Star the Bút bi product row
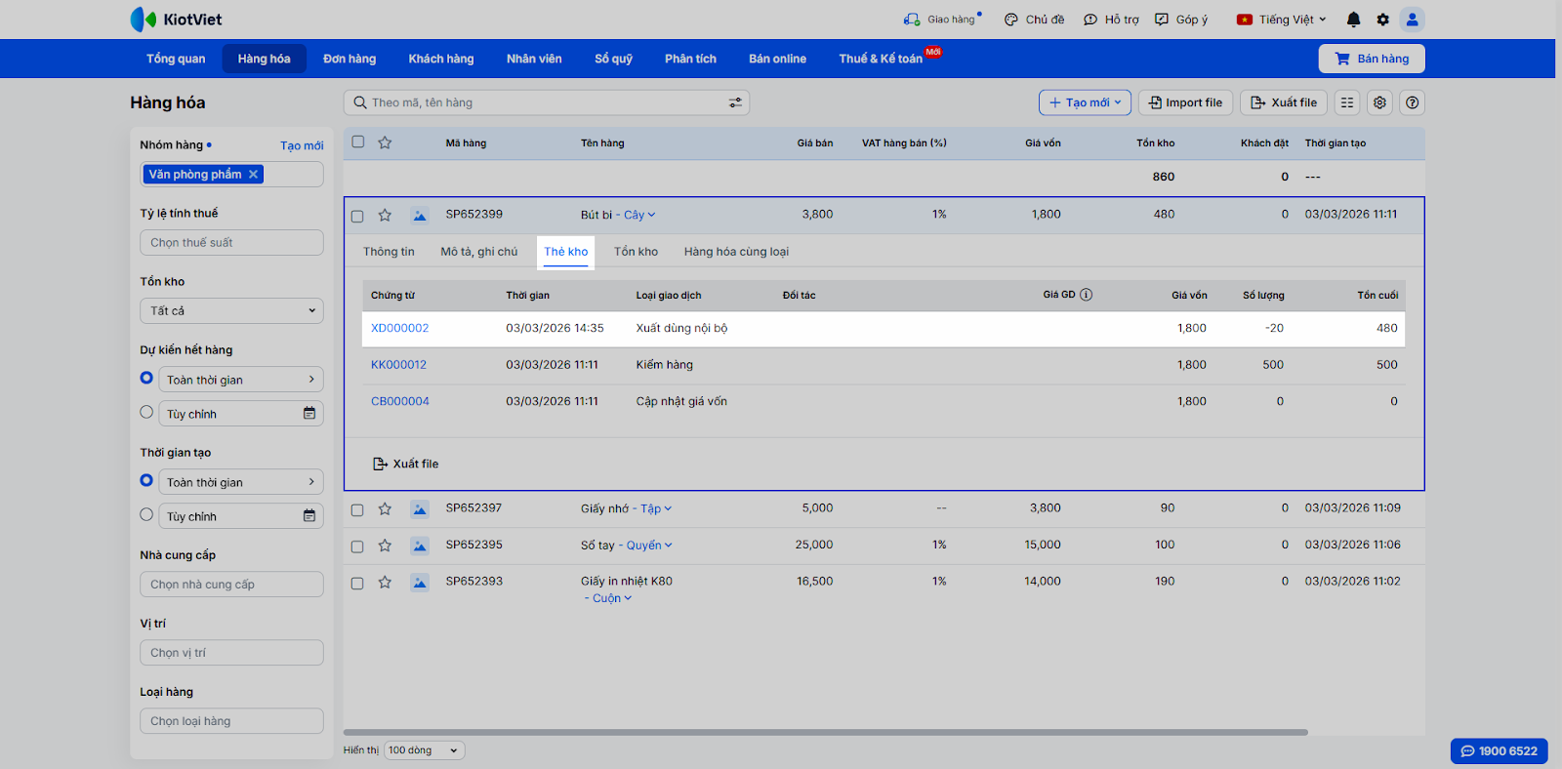Screen dimensions: 1562x769 [x=385, y=215]
